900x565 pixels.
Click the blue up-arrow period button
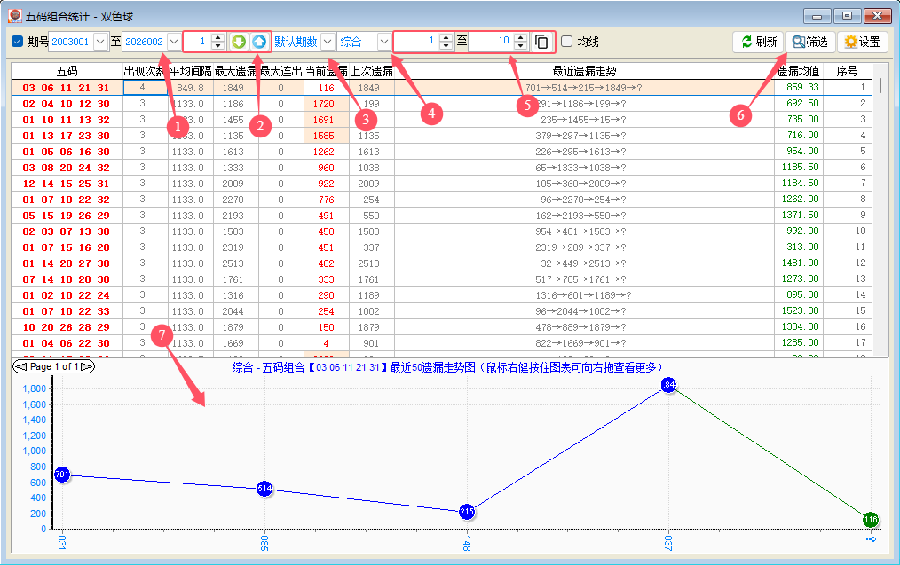click(x=258, y=42)
